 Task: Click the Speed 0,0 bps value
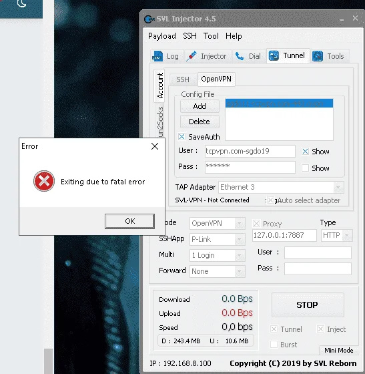pos(237,327)
